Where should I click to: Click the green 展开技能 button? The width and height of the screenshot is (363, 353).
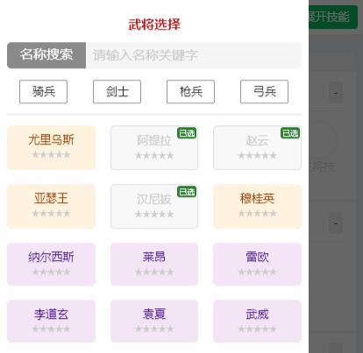pos(333,17)
